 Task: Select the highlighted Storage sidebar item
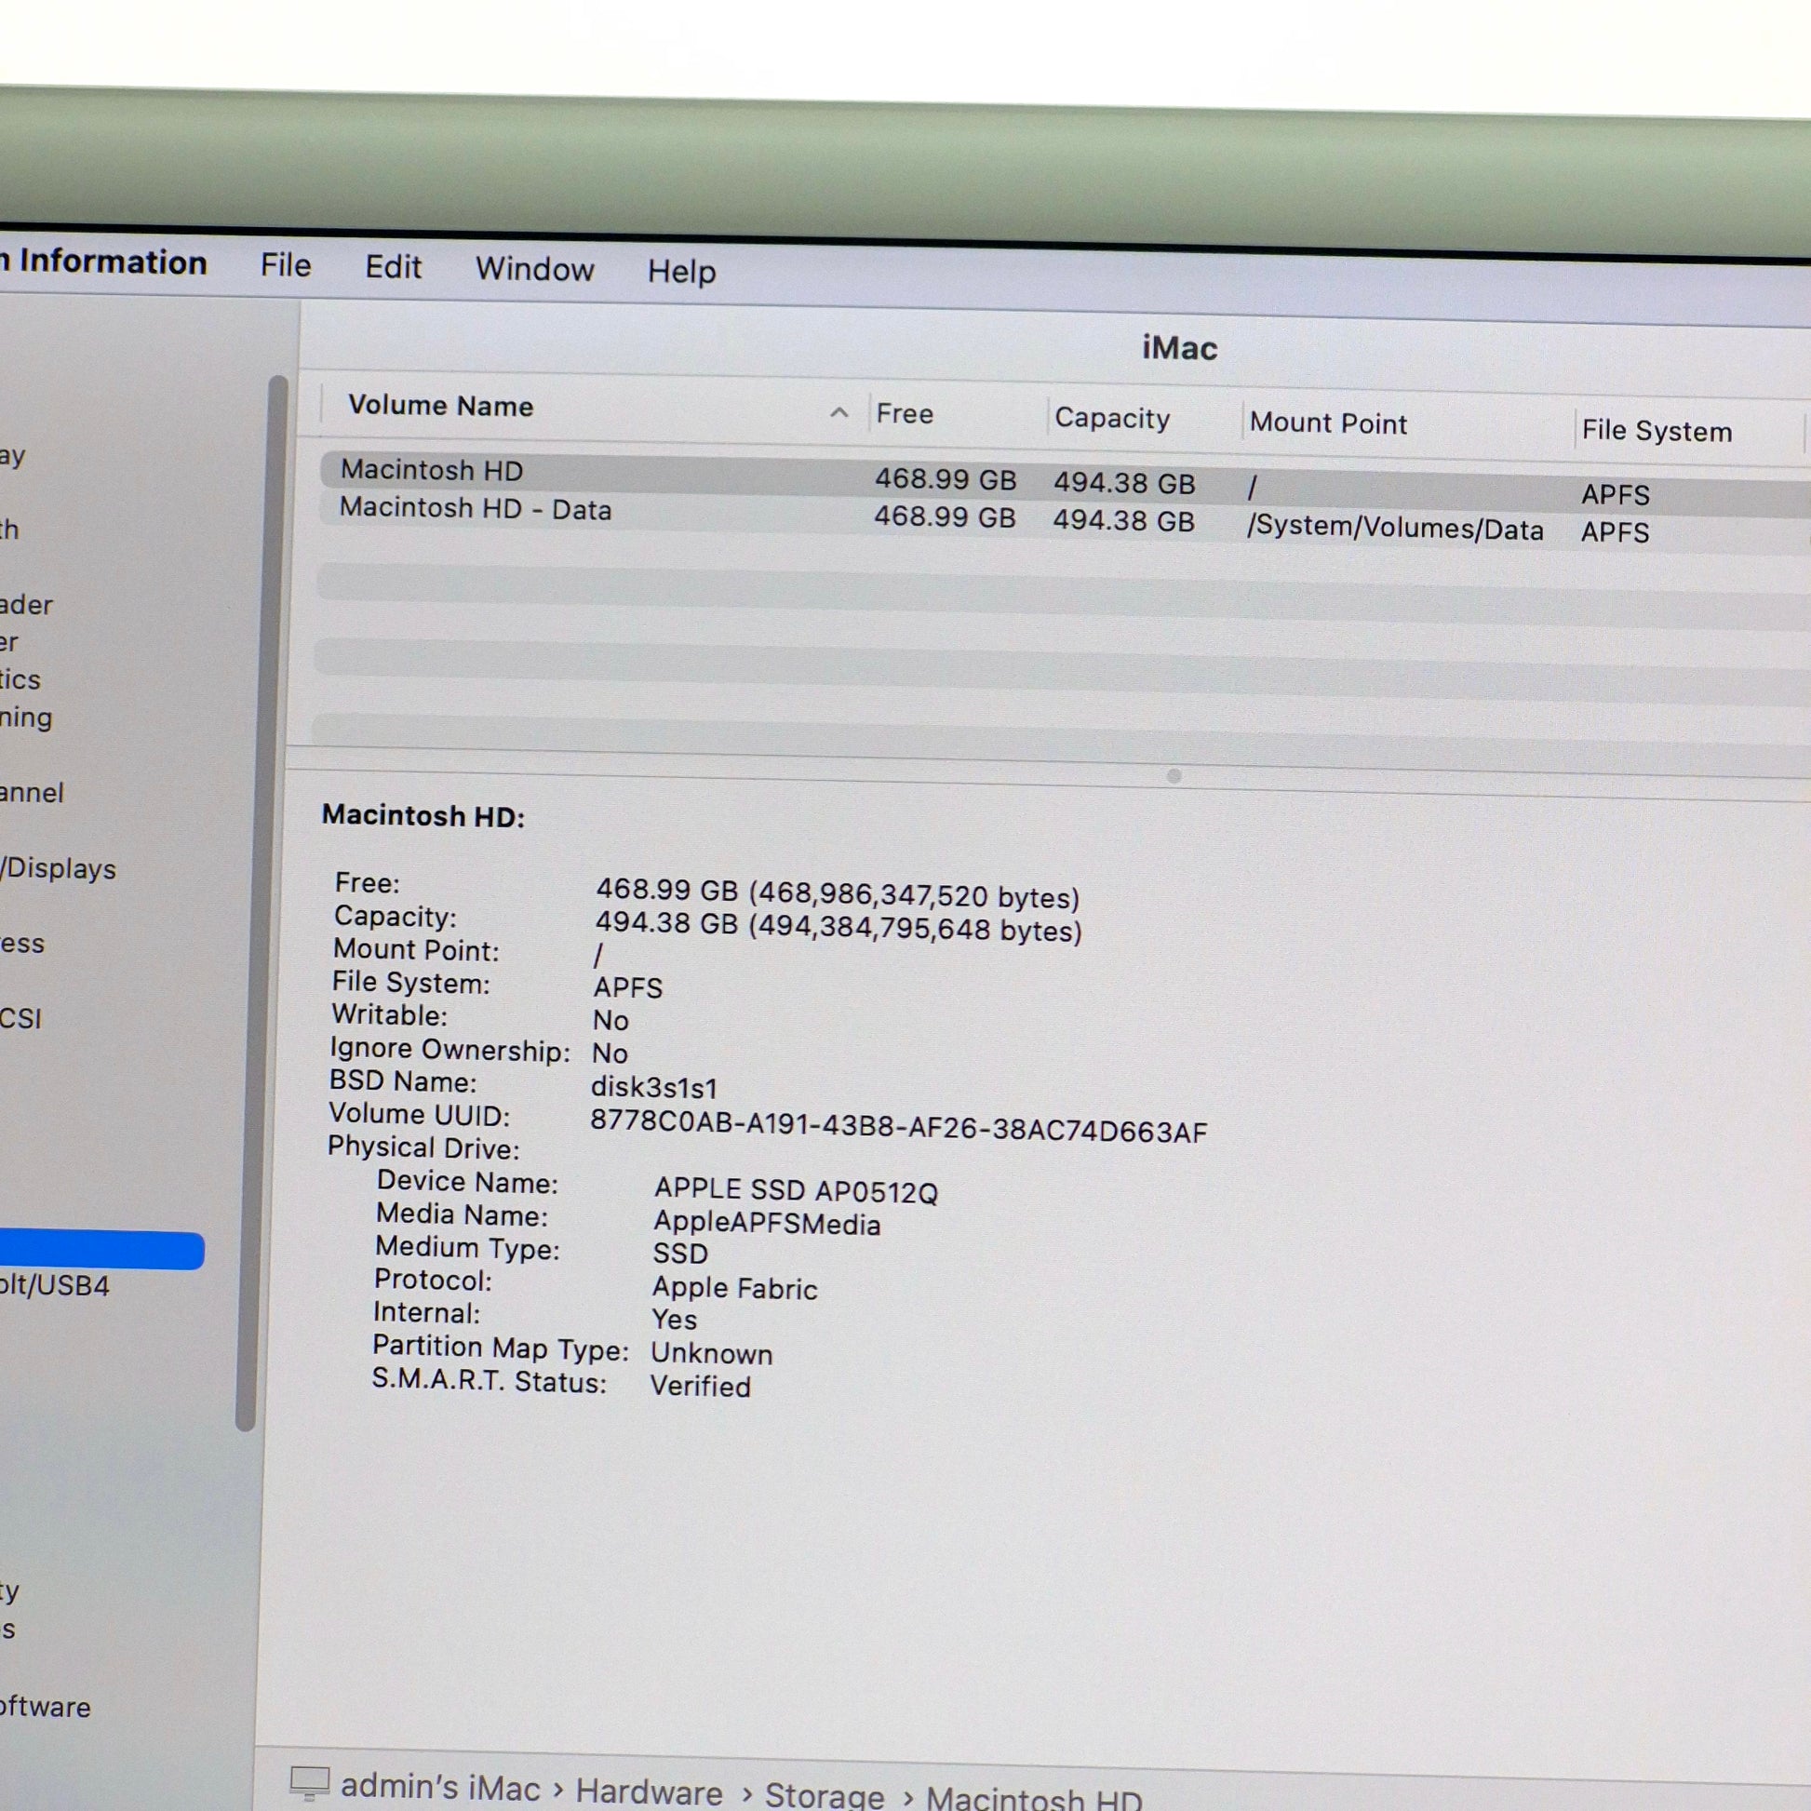[x=101, y=1251]
